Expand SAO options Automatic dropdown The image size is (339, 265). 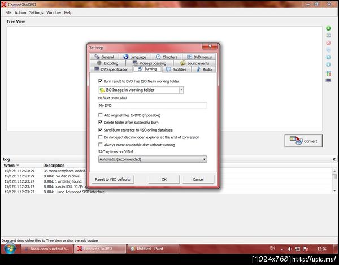(x=153, y=159)
